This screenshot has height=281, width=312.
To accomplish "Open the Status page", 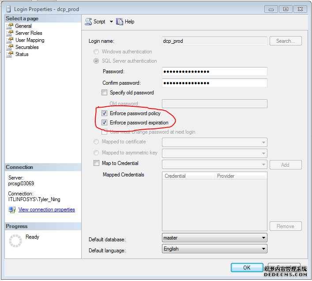I will [x=22, y=54].
